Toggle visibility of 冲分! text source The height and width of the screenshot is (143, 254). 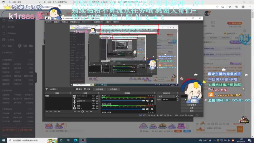point(93,98)
